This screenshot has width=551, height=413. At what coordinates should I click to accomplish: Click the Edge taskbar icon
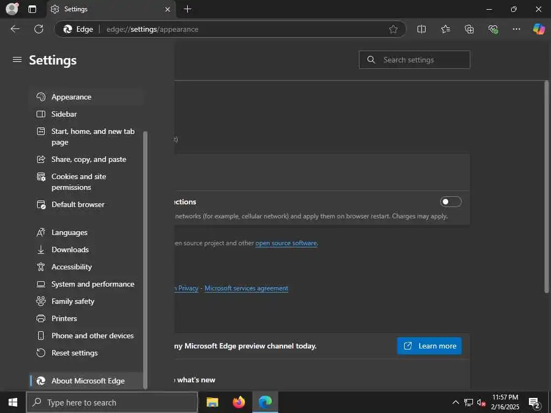[265, 402]
